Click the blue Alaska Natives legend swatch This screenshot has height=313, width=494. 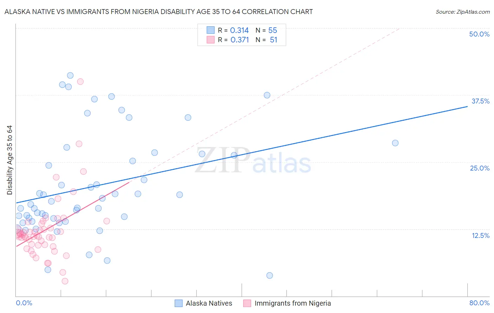tap(178, 303)
